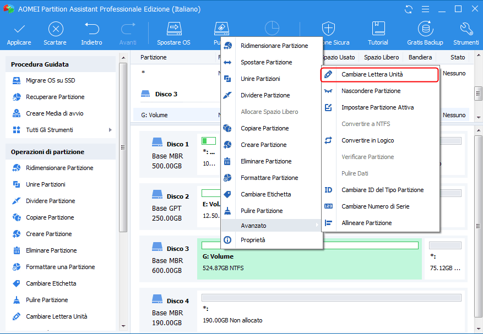Click the left sidebar scrollbar down arrow
This screenshot has height=334, width=483.
(x=123, y=326)
